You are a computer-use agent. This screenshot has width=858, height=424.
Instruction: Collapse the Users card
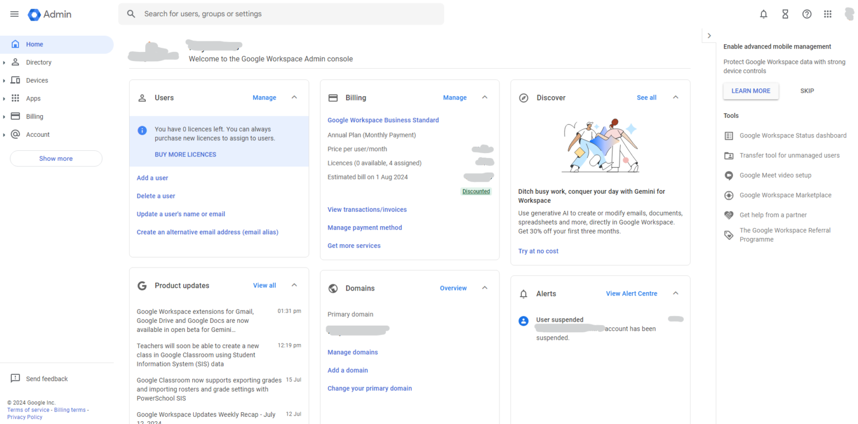[294, 97]
